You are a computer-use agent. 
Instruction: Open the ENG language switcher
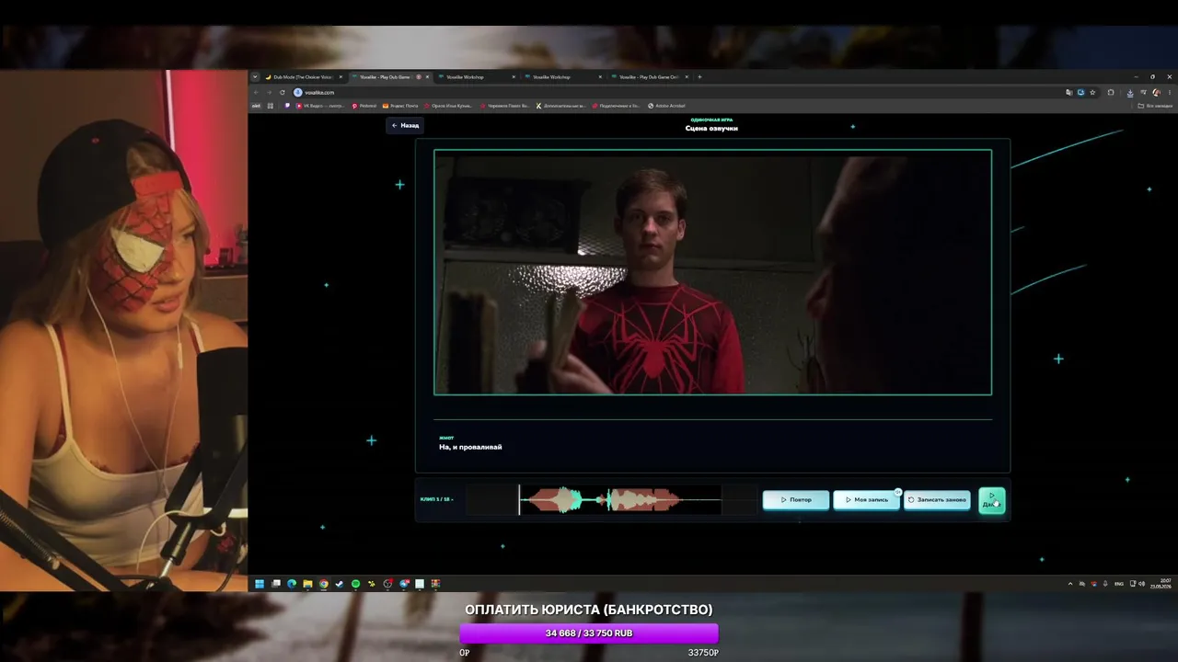coord(1119,584)
